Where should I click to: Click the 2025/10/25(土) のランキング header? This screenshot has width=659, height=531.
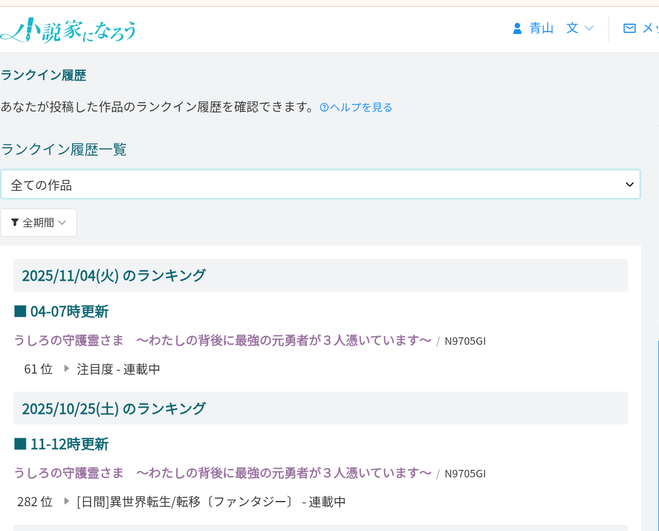pos(114,408)
